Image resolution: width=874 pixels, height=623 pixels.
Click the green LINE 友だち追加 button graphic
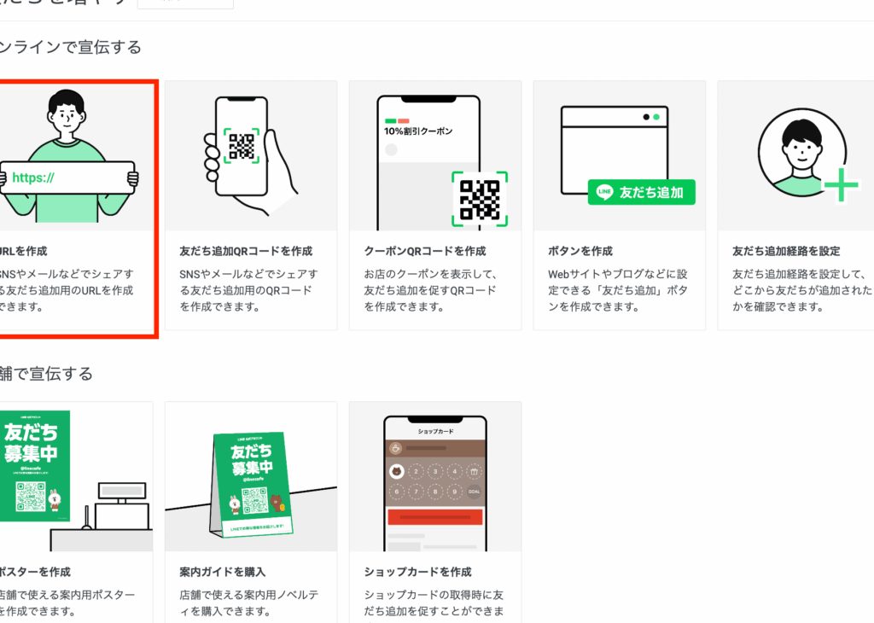pyautogui.click(x=641, y=192)
